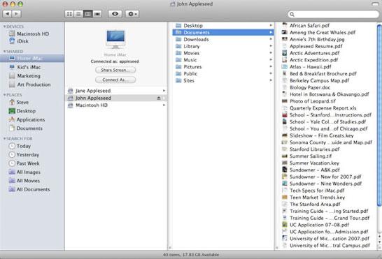Select column view toggle

point(87,14)
